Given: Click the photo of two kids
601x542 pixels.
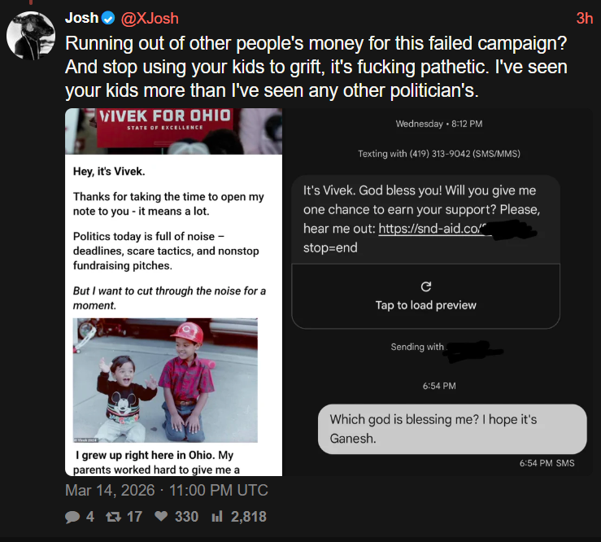Looking at the screenshot, I should pyautogui.click(x=165, y=380).
